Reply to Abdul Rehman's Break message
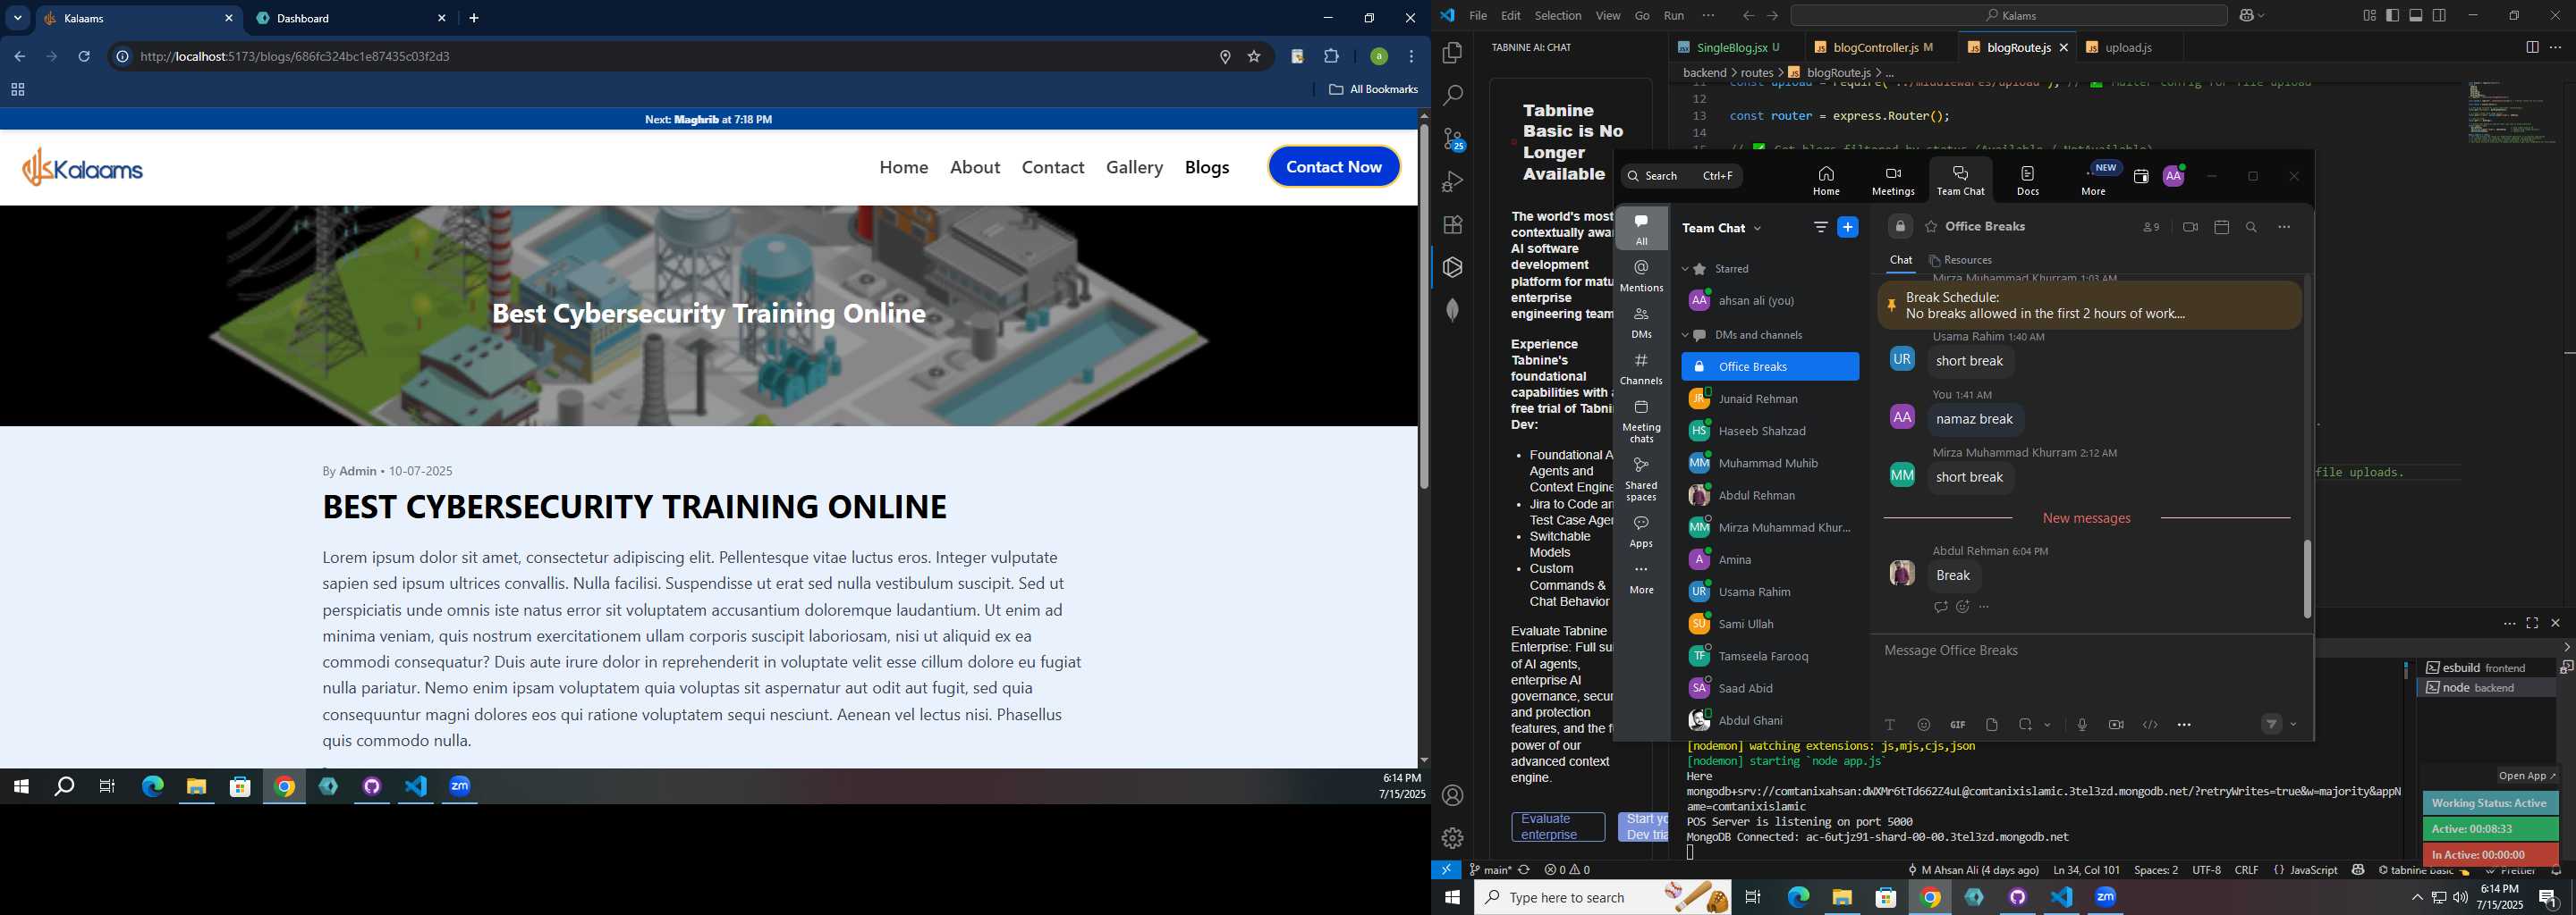This screenshot has width=2576, height=915. 1941,608
